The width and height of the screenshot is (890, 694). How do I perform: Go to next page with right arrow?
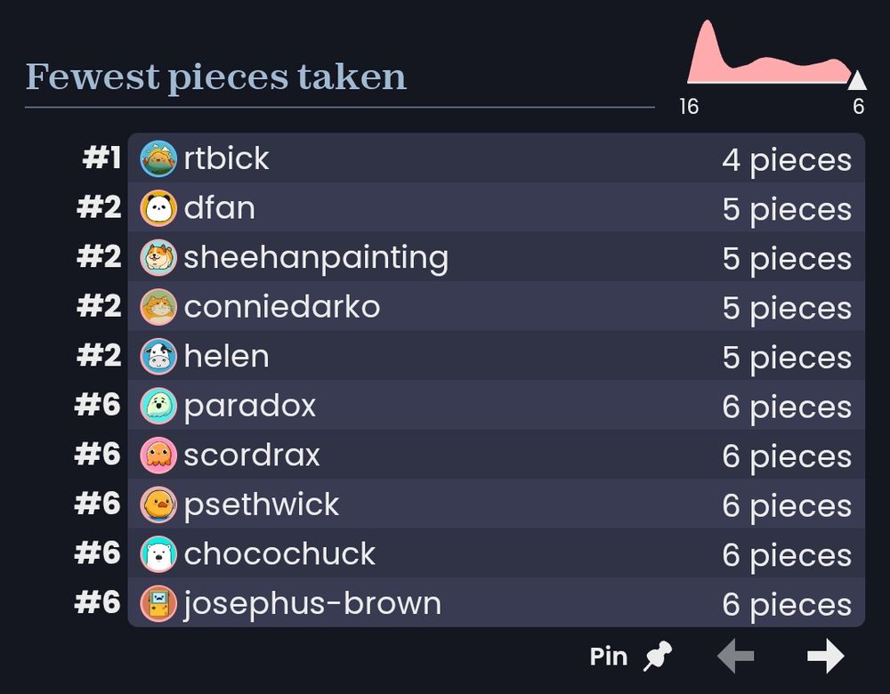coord(826,656)
